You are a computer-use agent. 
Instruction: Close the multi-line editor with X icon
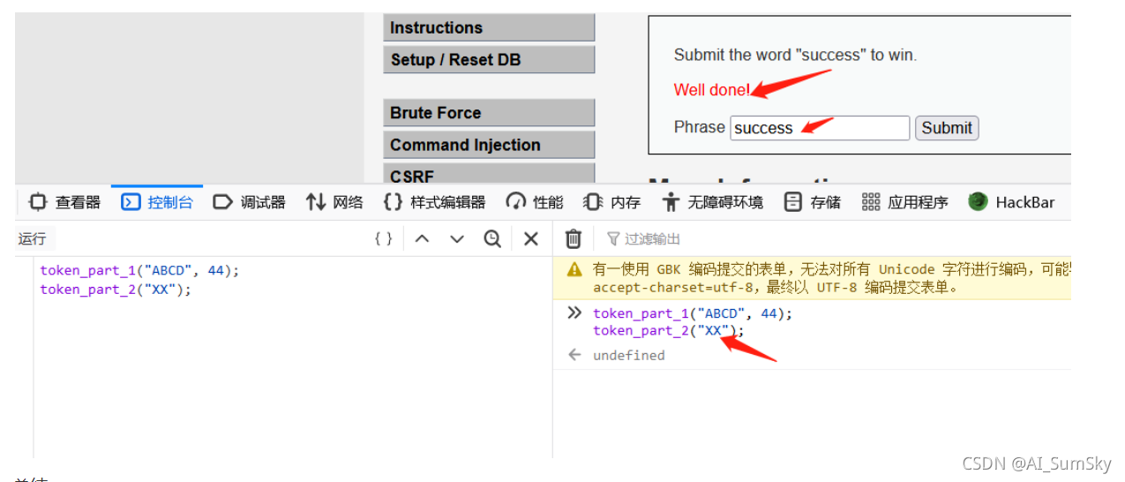(530, 238)
